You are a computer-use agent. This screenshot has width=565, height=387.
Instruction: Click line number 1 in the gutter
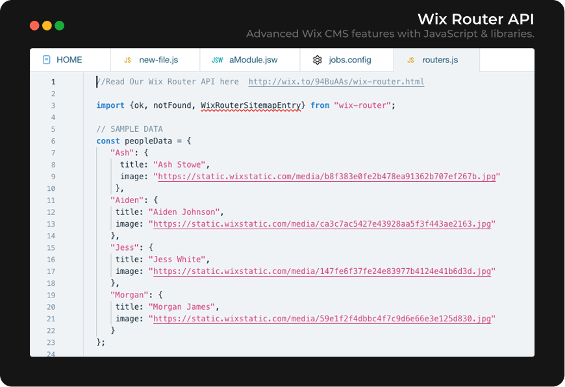[x=53, y=82]
